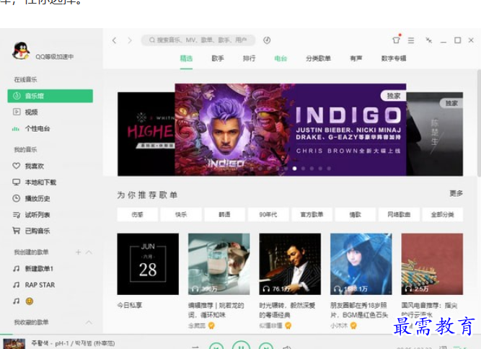Click the green playback progress bar

[6, 335]
